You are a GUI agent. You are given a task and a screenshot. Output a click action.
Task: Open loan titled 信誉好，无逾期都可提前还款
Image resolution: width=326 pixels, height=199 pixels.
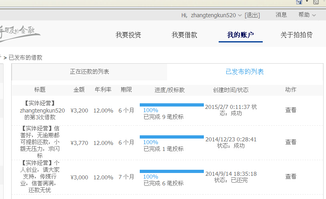click(x=40, y=142)
